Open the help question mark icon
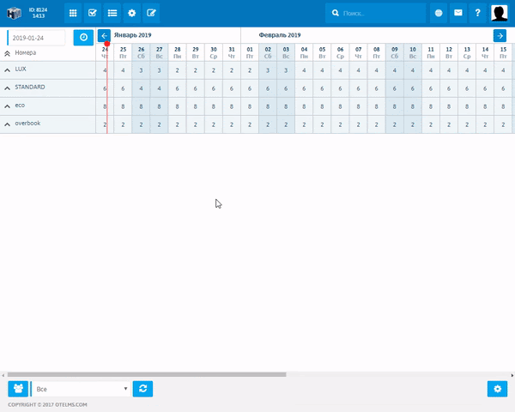The width and height of the screenshot is (515, 412). coord(478,13)
